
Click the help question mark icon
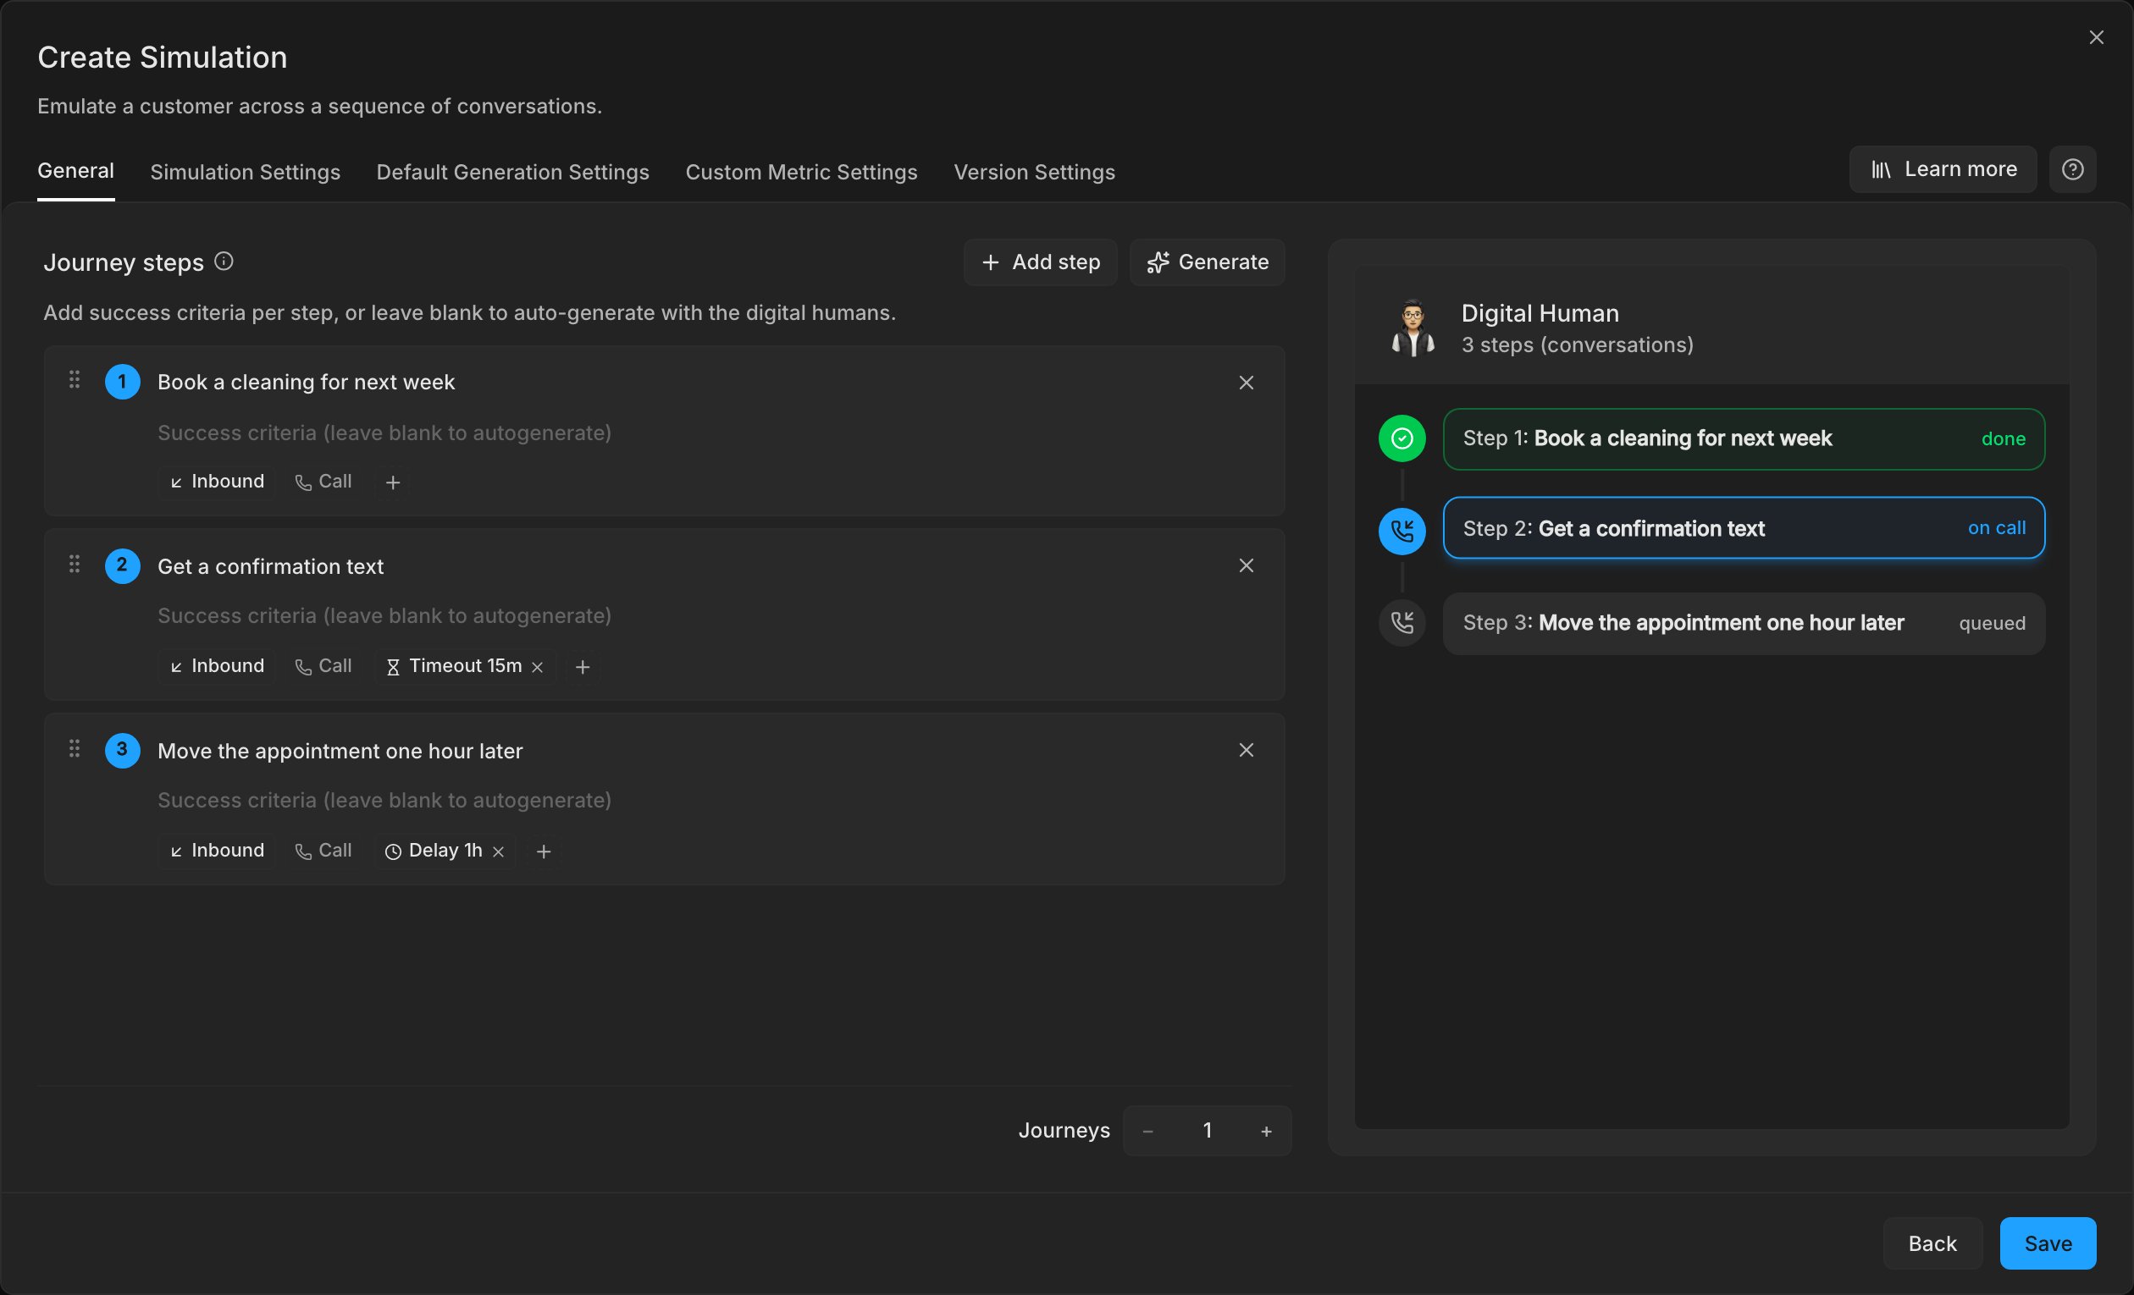(x=2071, y=169)
